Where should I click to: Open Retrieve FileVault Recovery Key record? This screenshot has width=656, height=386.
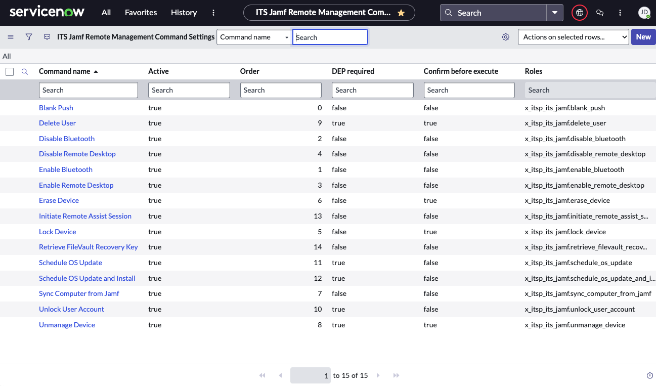(89, 247)
